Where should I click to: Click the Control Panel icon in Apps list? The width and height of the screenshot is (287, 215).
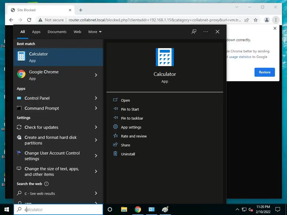click(x=19, y=98)
